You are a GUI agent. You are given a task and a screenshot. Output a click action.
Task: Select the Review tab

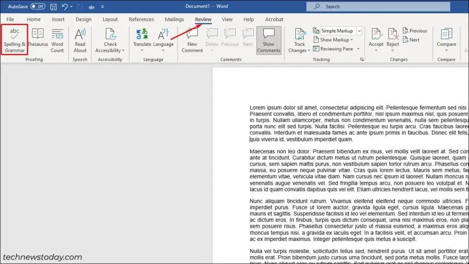(203, 19)
